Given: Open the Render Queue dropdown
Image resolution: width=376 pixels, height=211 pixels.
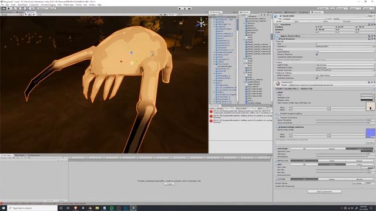Looking at the screenshot, I should pyautogui.click(x=358, y=183).
